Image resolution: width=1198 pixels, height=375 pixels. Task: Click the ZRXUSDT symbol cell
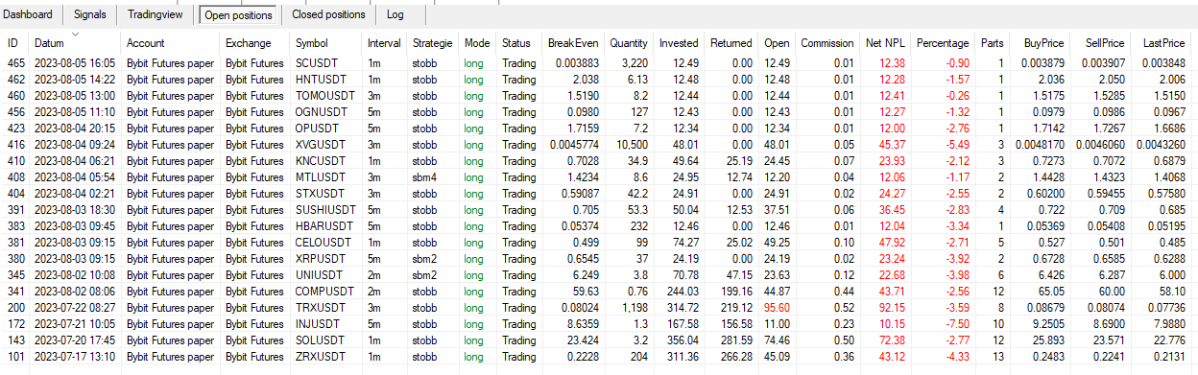pyautogui.click(x=317, y=356)
